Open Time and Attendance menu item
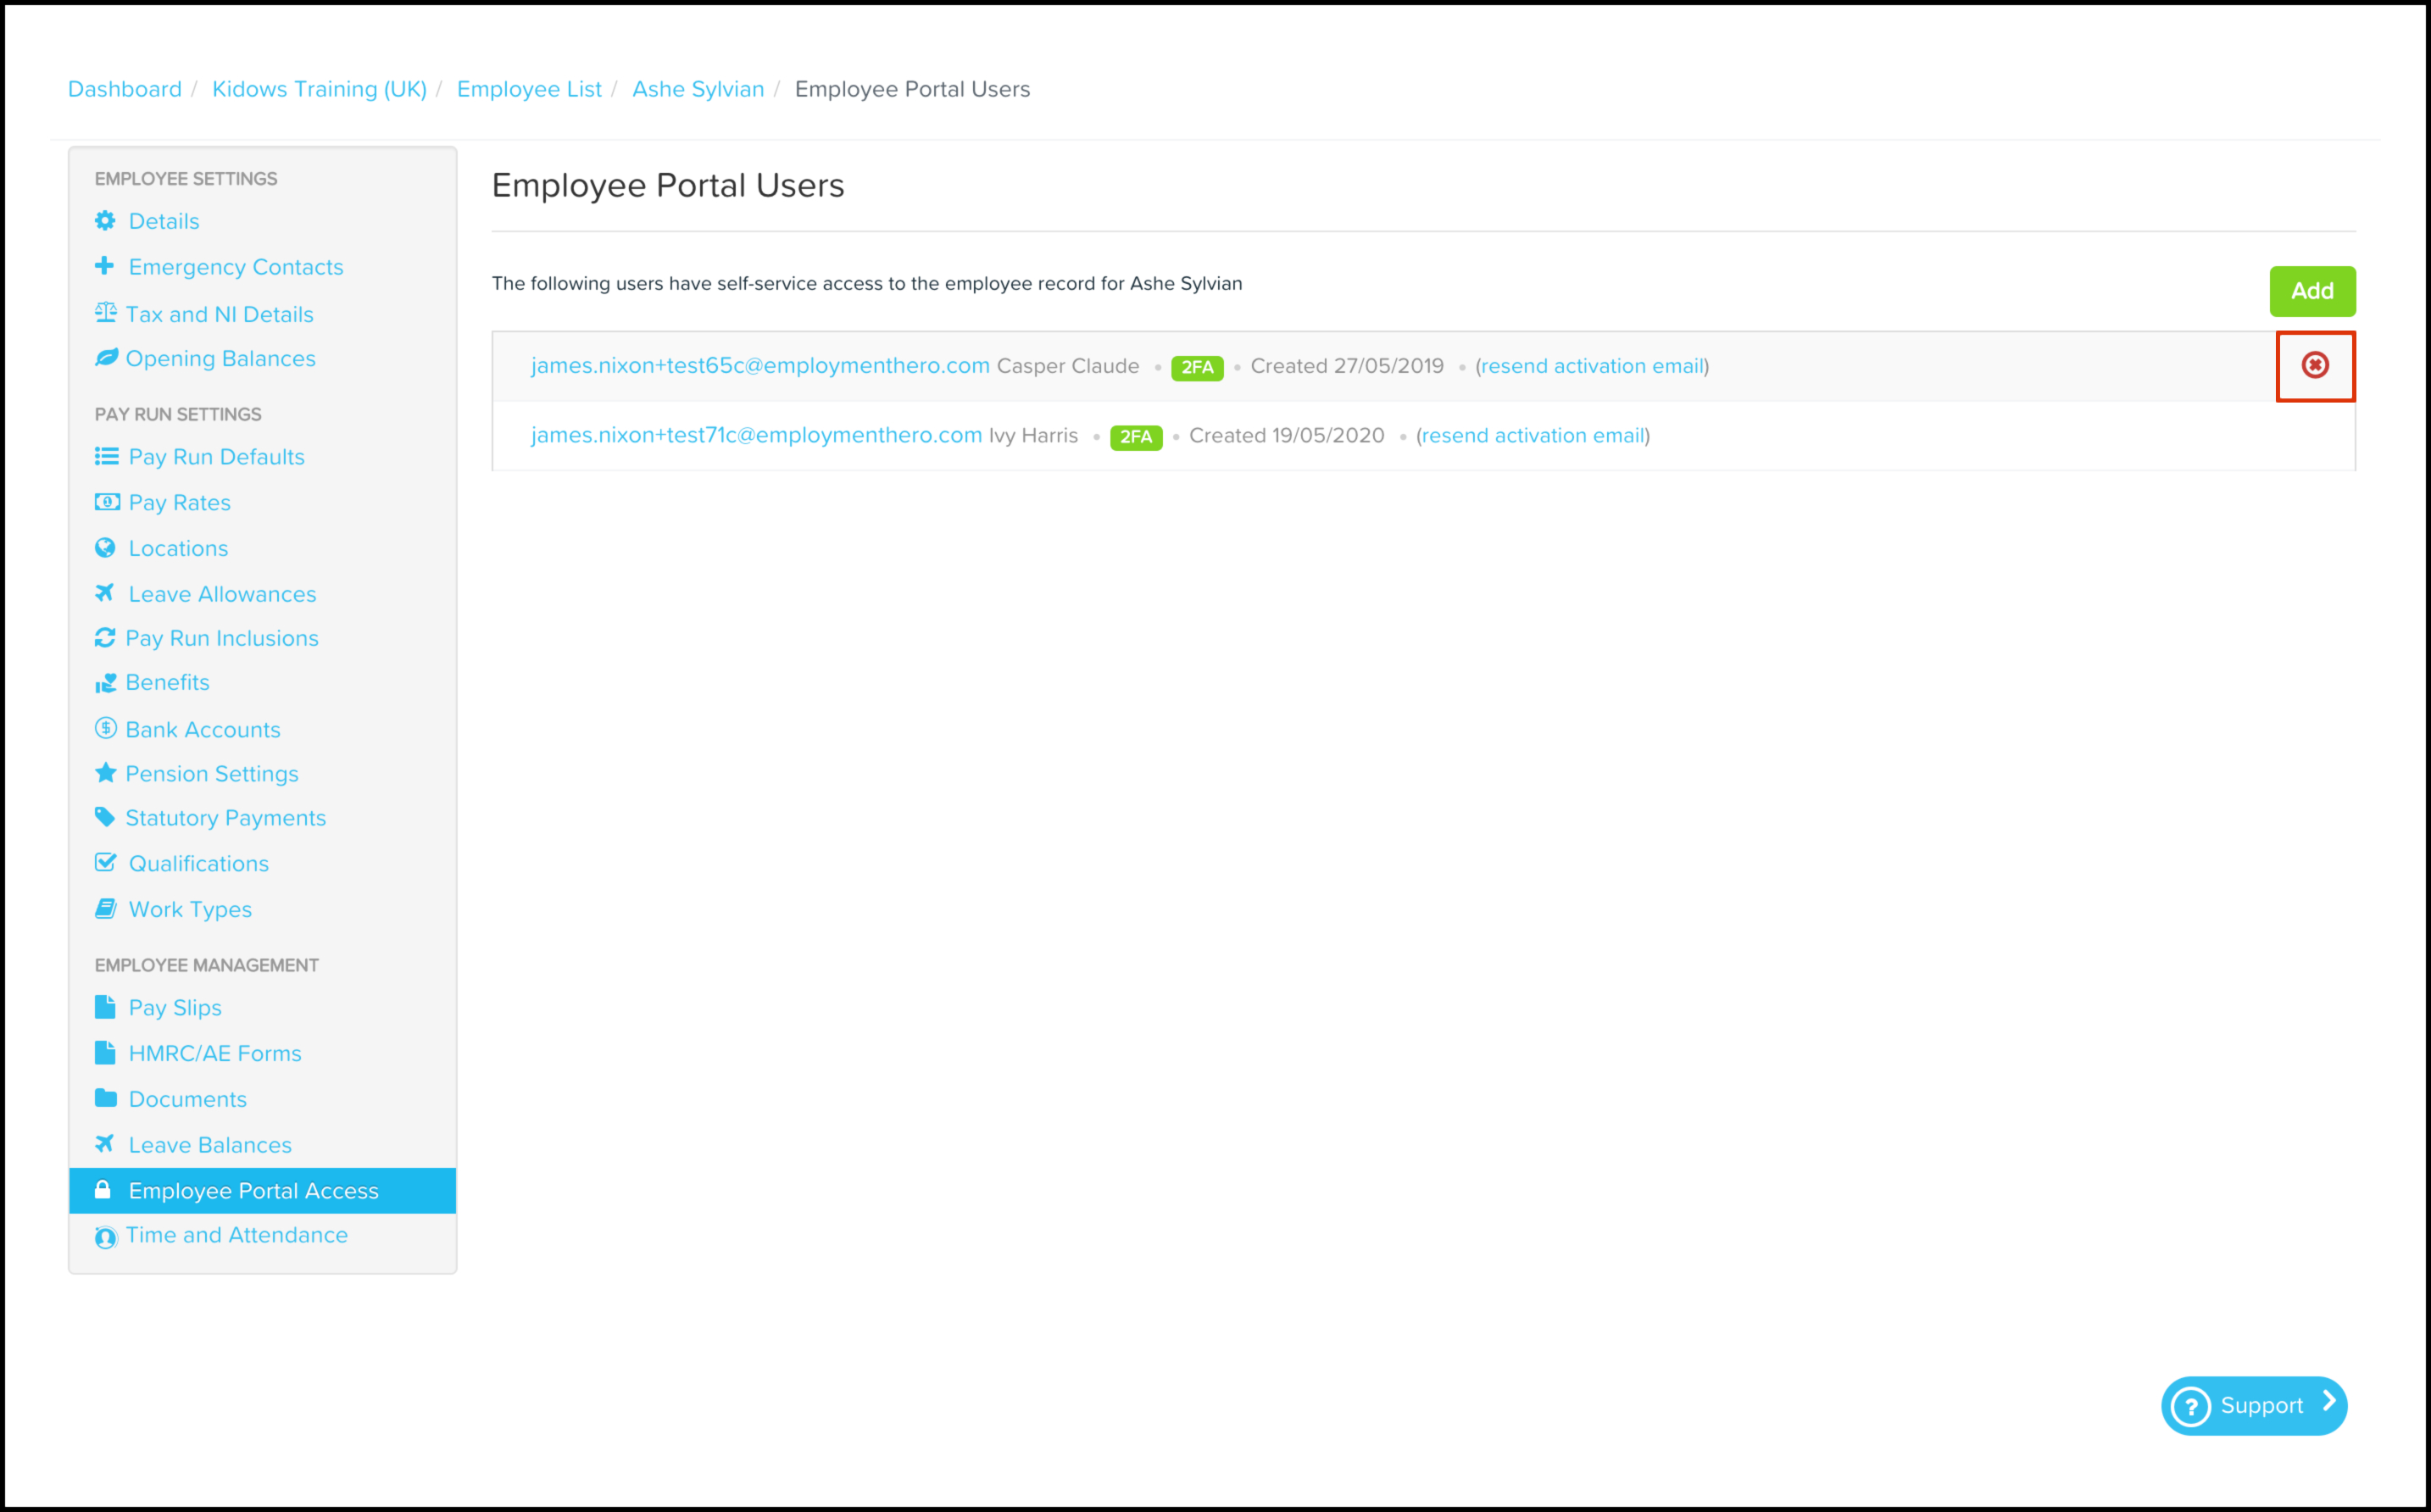The width and height of the screenshot is (2431, 1512). (236, 1235)
